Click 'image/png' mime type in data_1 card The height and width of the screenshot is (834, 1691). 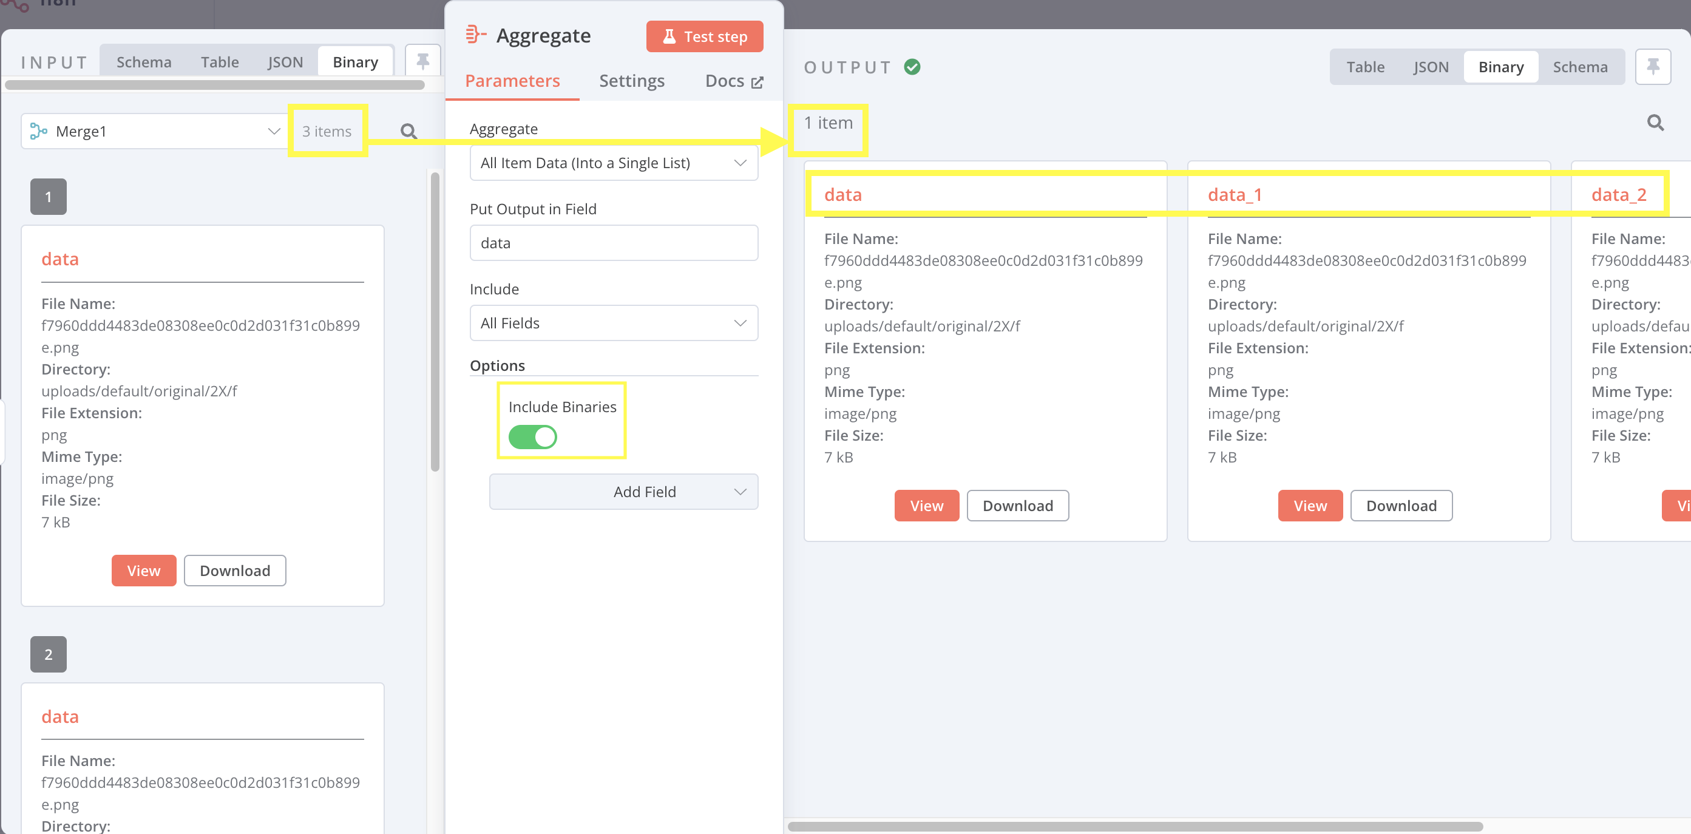coord(1243,414)
